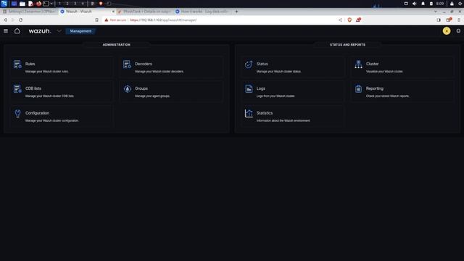Image resolution: width=464 pixels, height=261 pixels.
Task: Click the Status icon
Action: click(249, 65)
